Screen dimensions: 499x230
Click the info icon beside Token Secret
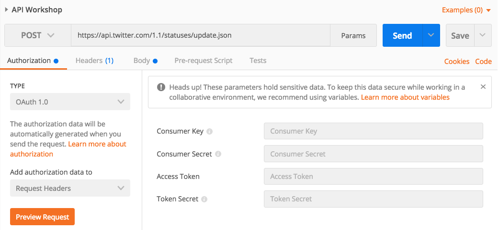coord(204,199)
